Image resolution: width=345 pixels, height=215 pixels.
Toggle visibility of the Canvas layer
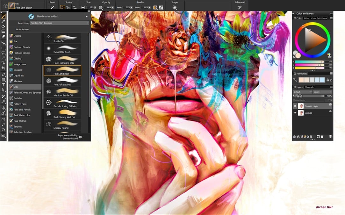tap(295, 113)
